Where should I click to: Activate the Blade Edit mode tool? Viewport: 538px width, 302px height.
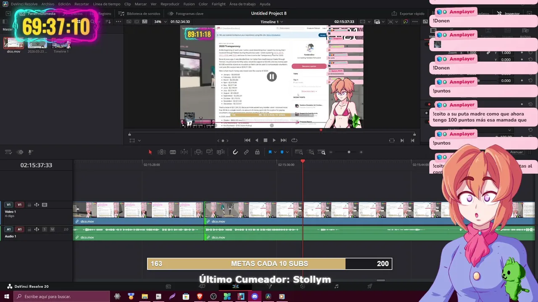(x=173, y=152)
